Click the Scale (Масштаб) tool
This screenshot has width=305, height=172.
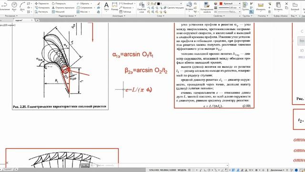click(x=58, y=11)
